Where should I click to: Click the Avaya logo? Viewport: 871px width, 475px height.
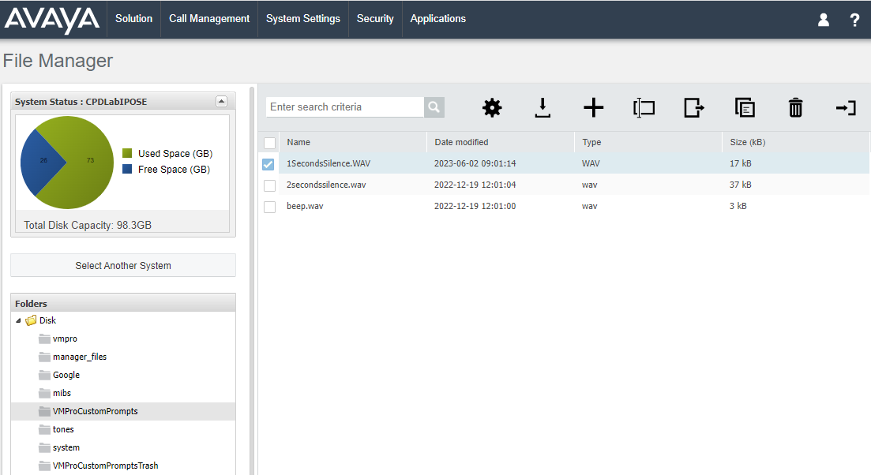click(51, 21)
